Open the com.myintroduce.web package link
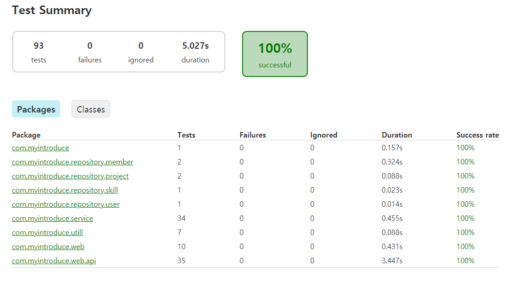519x281 pixels. pos(48,247)
